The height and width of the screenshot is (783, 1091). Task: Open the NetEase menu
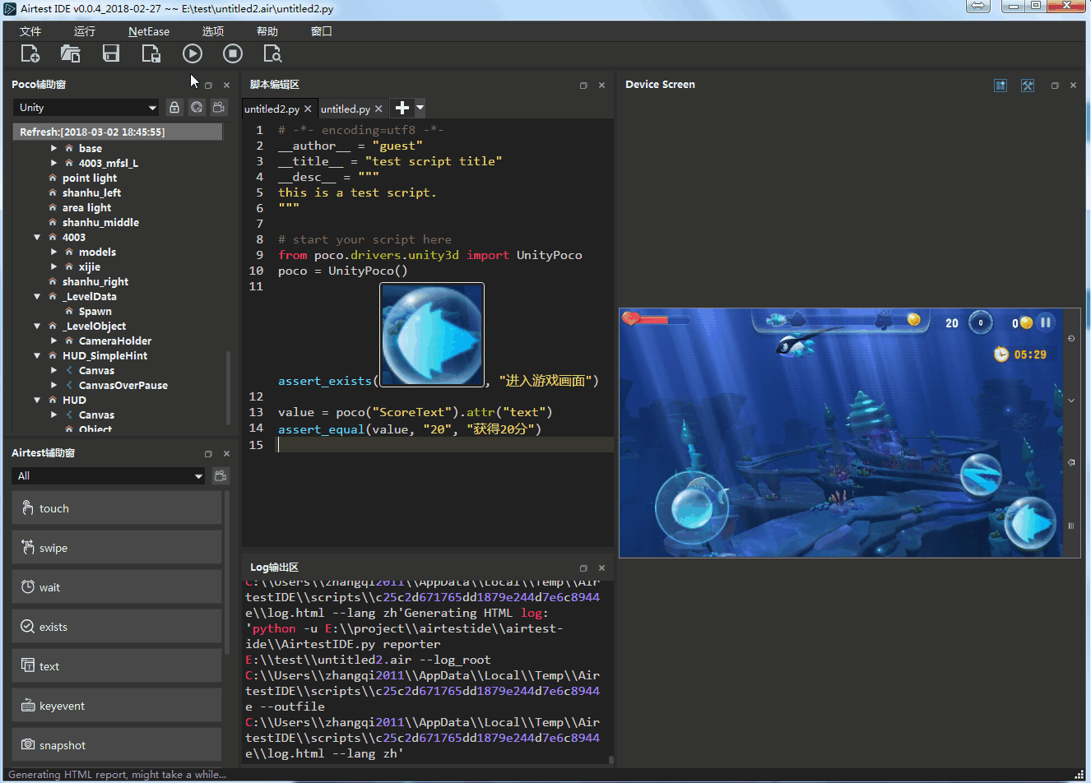(x=149, y=31)
